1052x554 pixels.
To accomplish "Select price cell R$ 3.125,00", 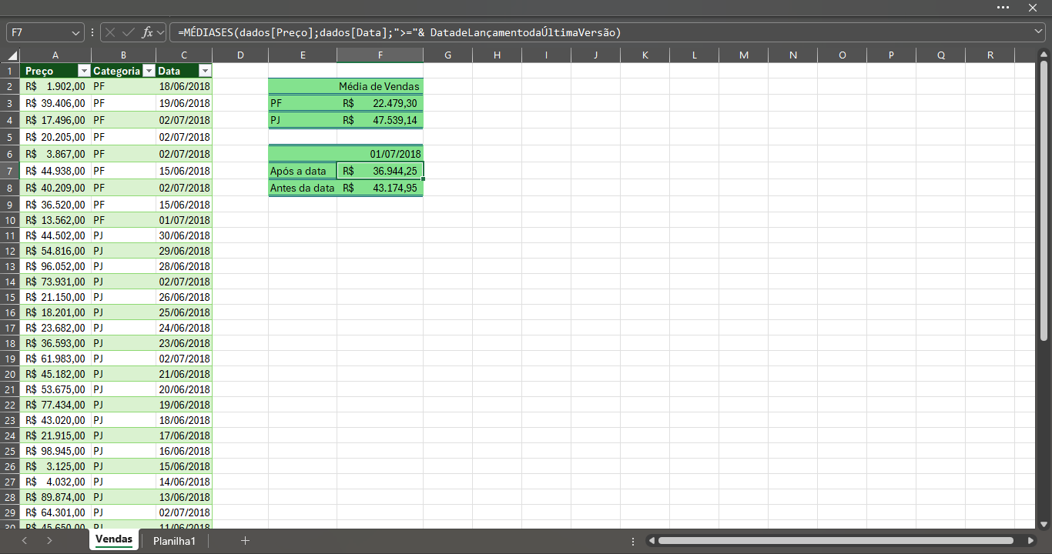I will (55, 466).
